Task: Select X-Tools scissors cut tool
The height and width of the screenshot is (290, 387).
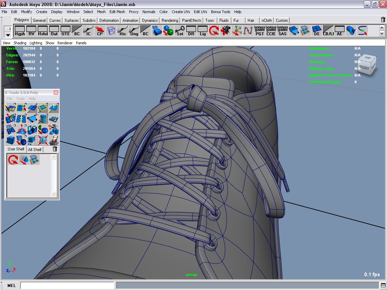Action: (53, 130)
